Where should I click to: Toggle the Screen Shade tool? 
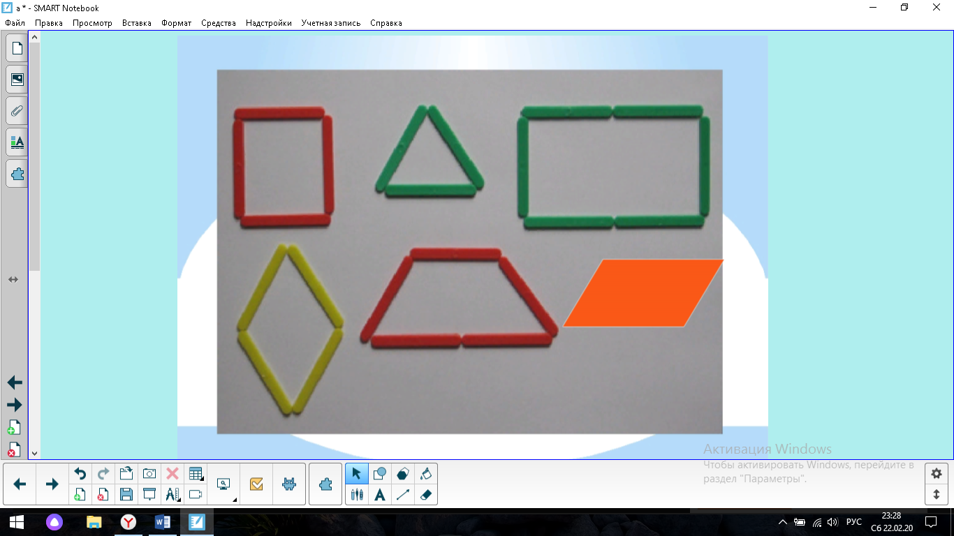coord(149,495)
